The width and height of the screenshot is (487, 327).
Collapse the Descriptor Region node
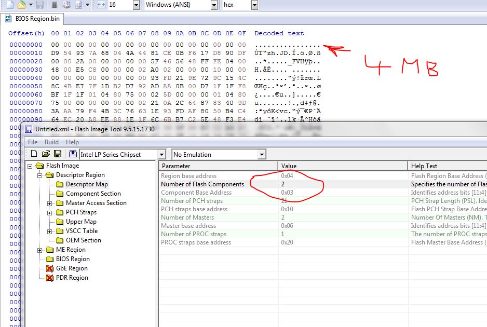[x=40, y=175]
